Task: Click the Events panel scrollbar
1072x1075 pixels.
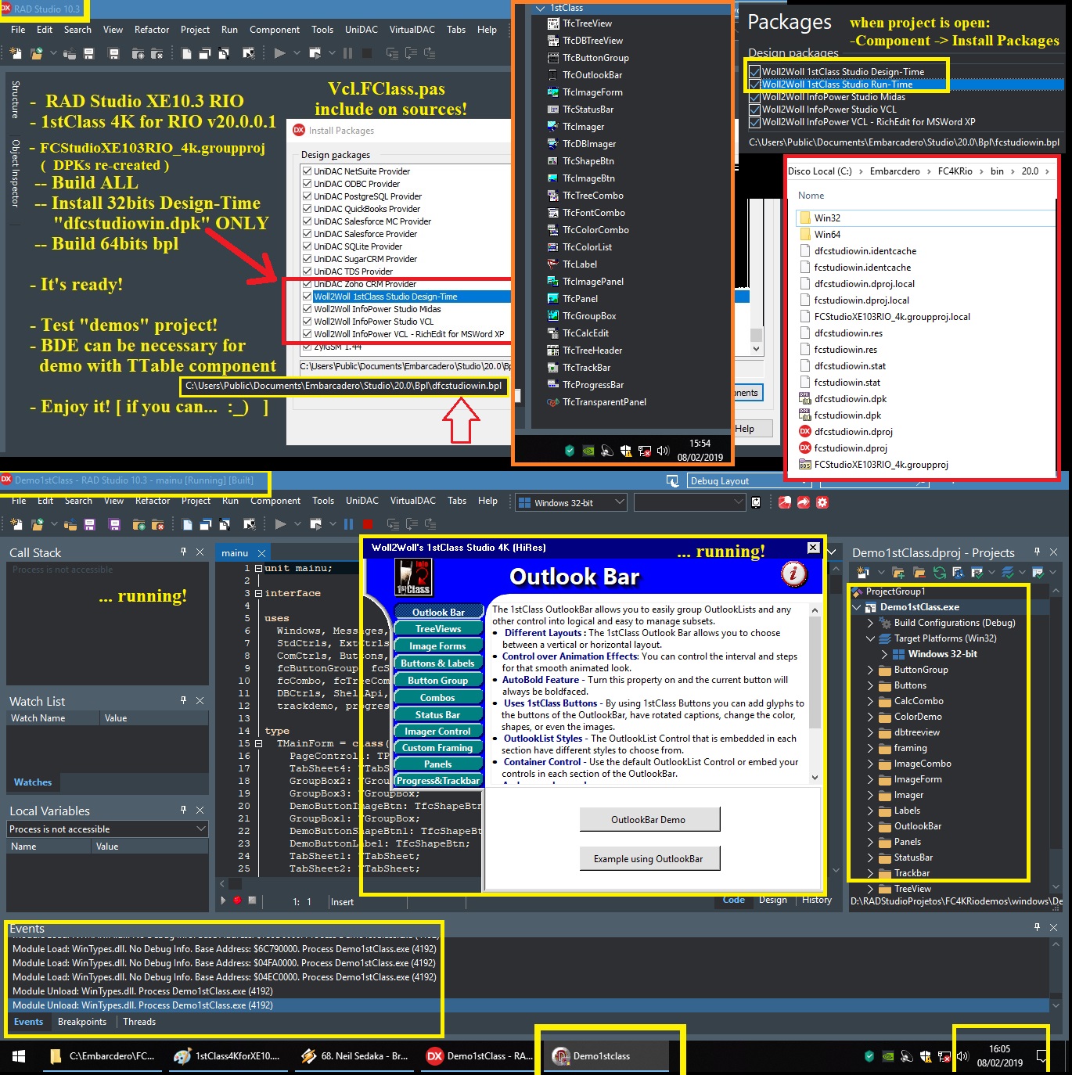Action: click(1055, 974)
